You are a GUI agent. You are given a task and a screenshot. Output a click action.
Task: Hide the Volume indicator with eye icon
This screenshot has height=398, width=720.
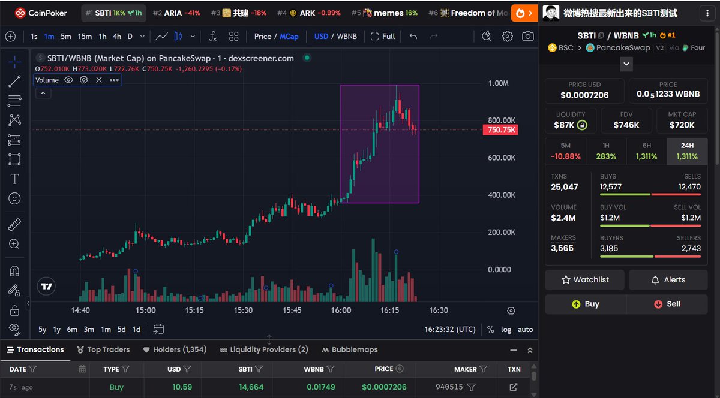pyautogui.click(x=68, y=80)
